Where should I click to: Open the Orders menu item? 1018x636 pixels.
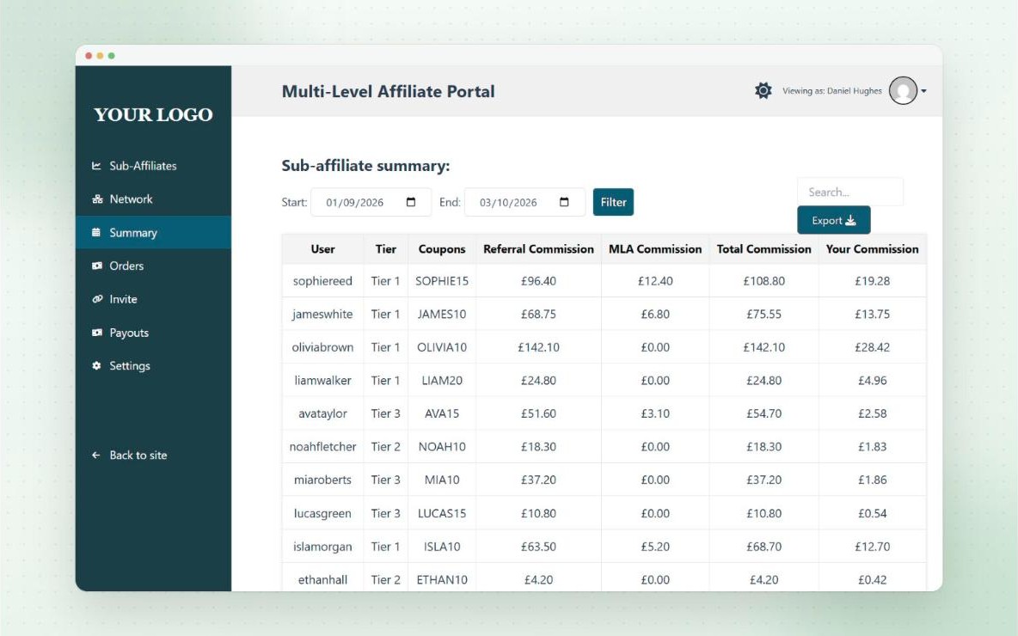pos(153,266)
